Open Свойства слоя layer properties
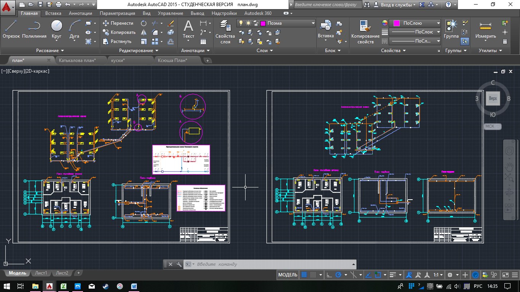The image size is (520, 292). pyautogui.click(x=225, y=32)
